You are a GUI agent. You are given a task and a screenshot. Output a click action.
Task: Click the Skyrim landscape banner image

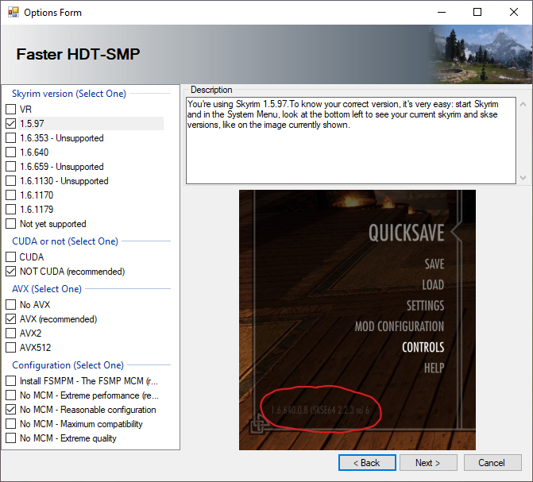tap(481, 54)
